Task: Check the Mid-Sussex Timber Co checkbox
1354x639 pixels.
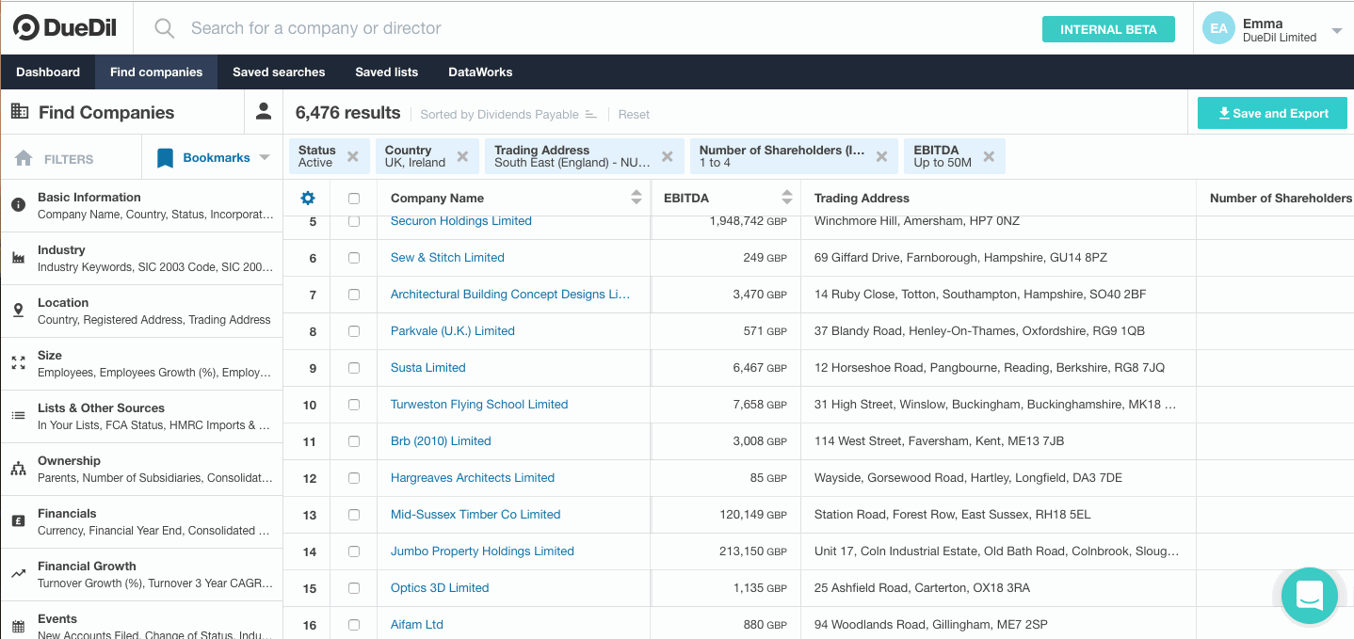Action: point(354,515)
